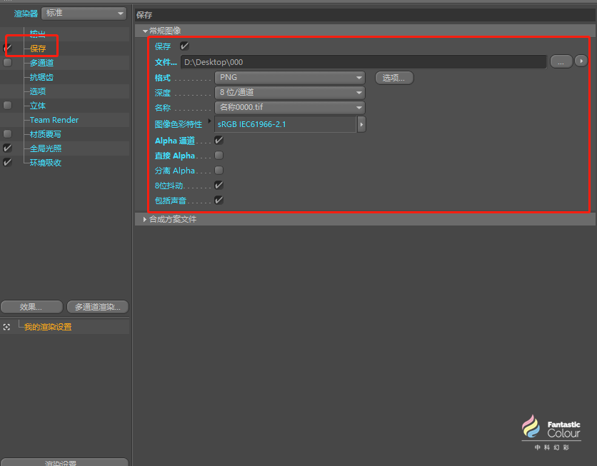Enable the 材质覆写 checkbox

7,134
